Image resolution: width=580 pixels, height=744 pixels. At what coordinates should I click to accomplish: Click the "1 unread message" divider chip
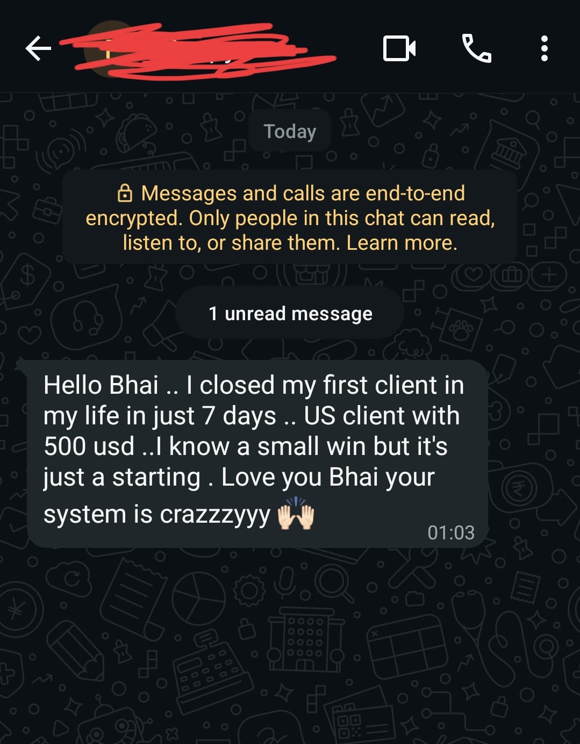click(x=290, y=313)
